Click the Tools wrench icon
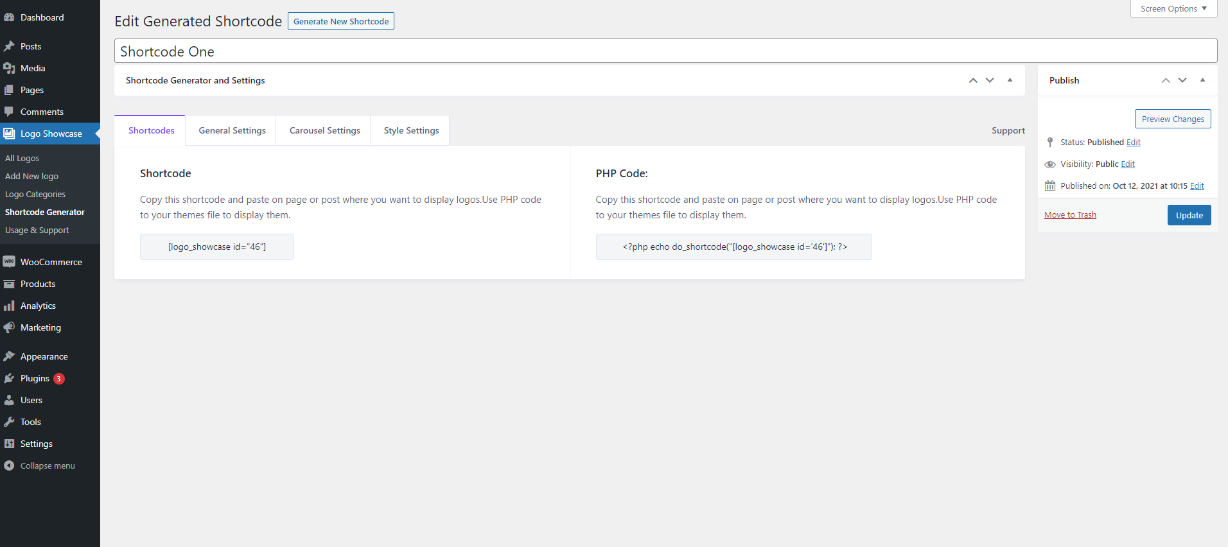The image size is (1228, 547). pyautogui.click(x=9, y=422)
